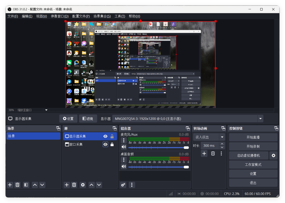The image size is (285, 203).
Task: Open 配置文件(P) menu
Action: point(81,16)
